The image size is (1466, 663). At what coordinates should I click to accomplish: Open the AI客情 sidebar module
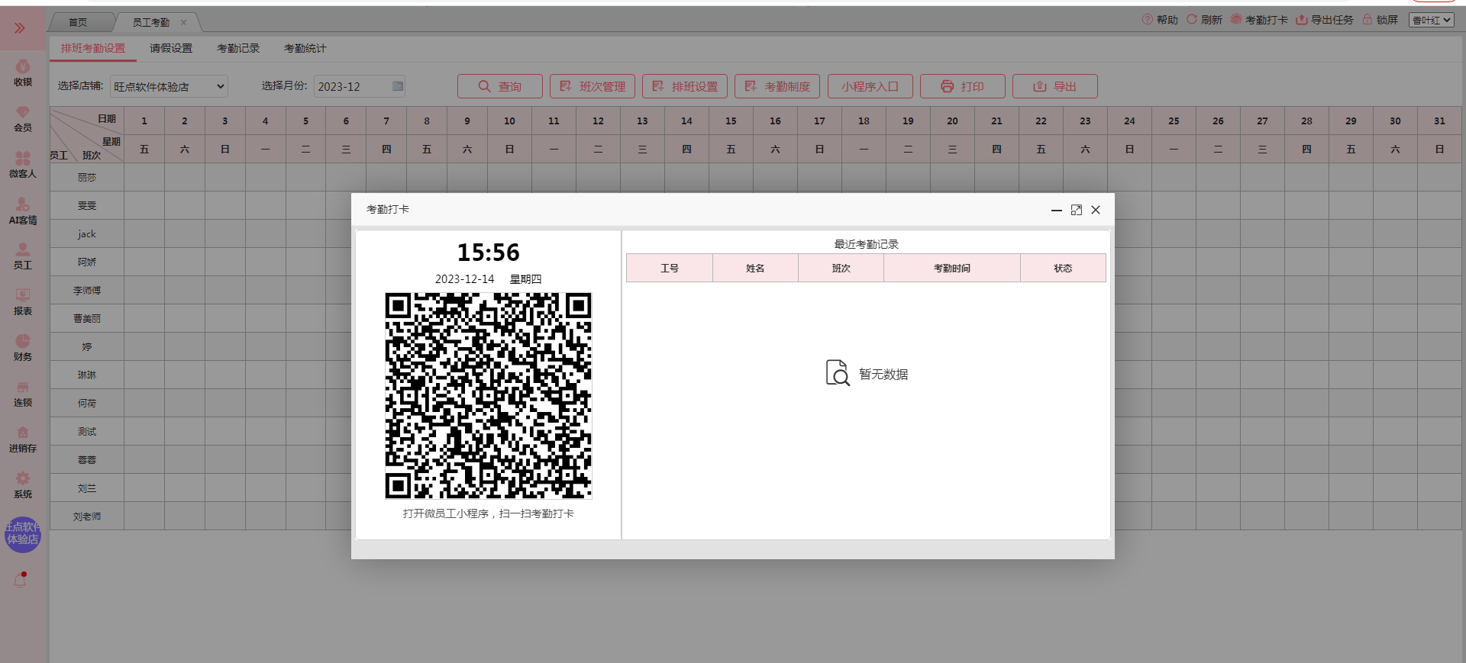point(23,211)
